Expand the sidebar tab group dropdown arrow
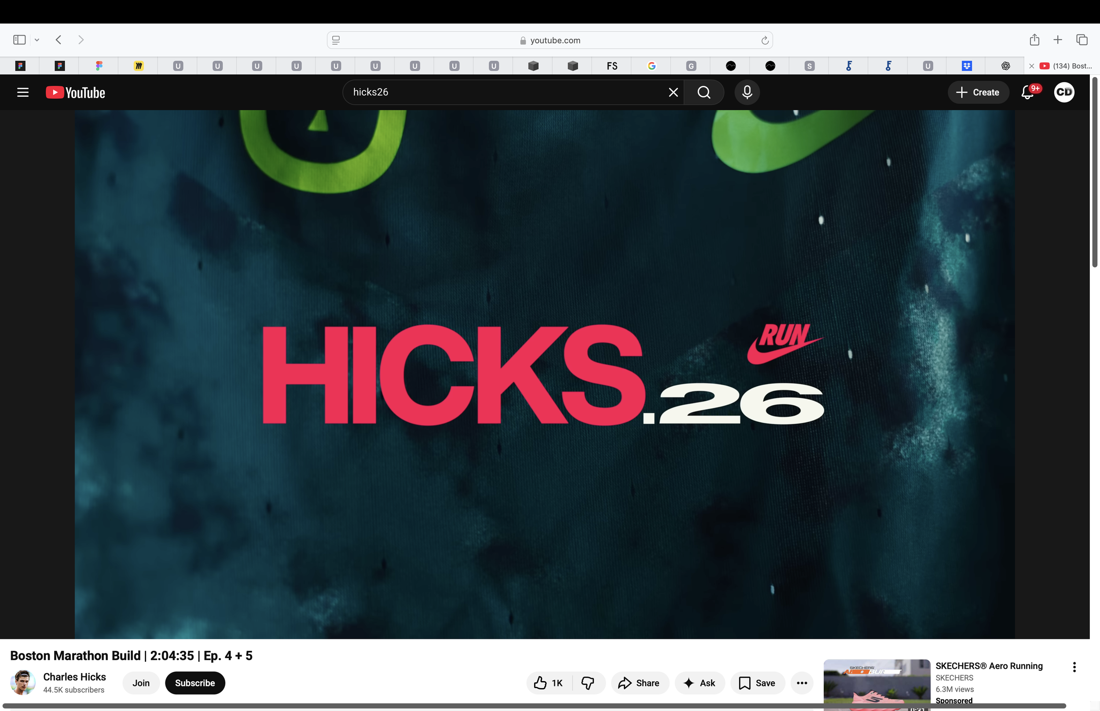Viewport: 1100px width, 711px height. 37,40
